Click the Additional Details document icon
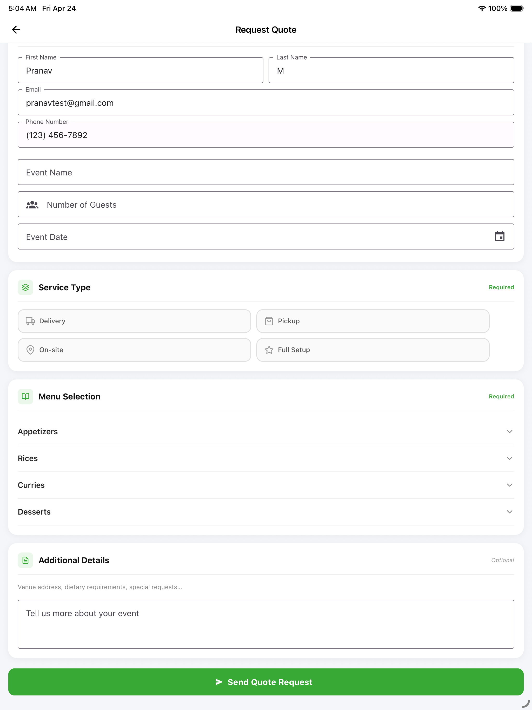Screen dimensions: 532x710 click(x=25, y=560)
